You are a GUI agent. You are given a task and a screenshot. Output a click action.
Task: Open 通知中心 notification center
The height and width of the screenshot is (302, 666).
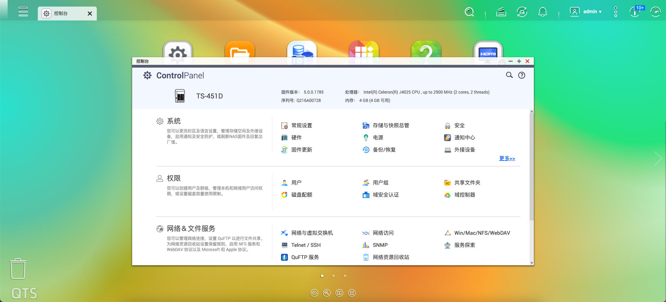click(x=460, y=138)
